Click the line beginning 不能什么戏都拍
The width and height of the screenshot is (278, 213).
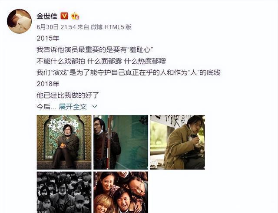(x=101, y=61)
